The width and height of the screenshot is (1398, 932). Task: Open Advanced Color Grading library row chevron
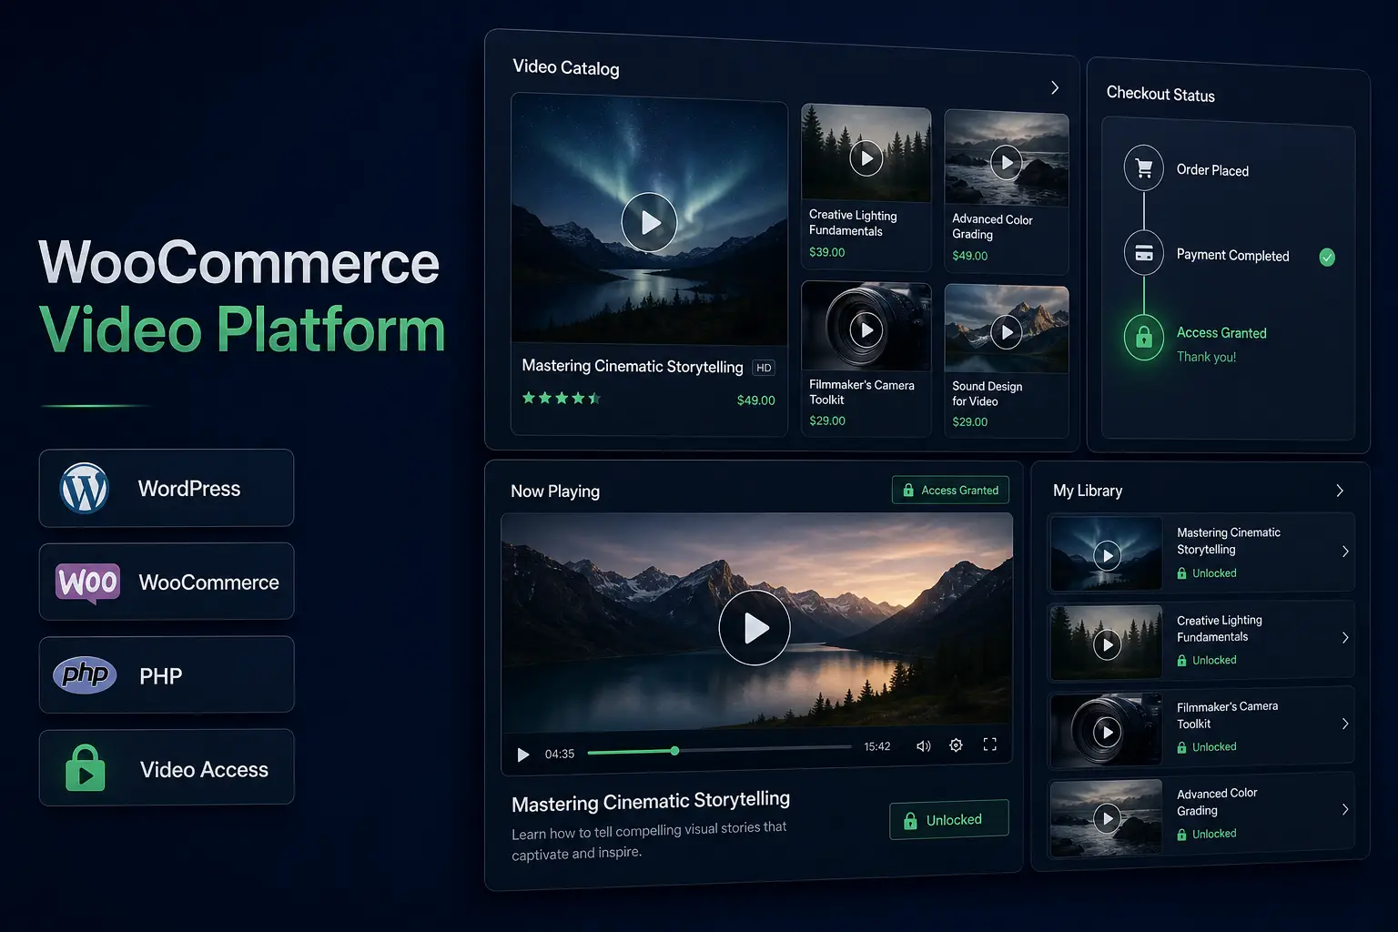pyautogui.click(x=1345, y=809)
